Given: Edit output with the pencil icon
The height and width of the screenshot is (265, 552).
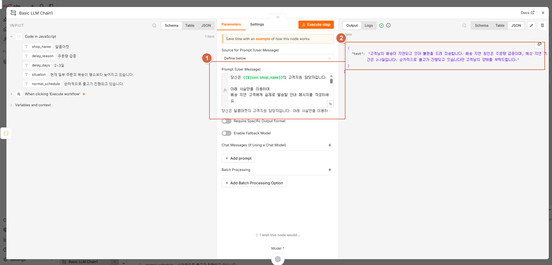Looking at the screenshot, I should 531,26.
